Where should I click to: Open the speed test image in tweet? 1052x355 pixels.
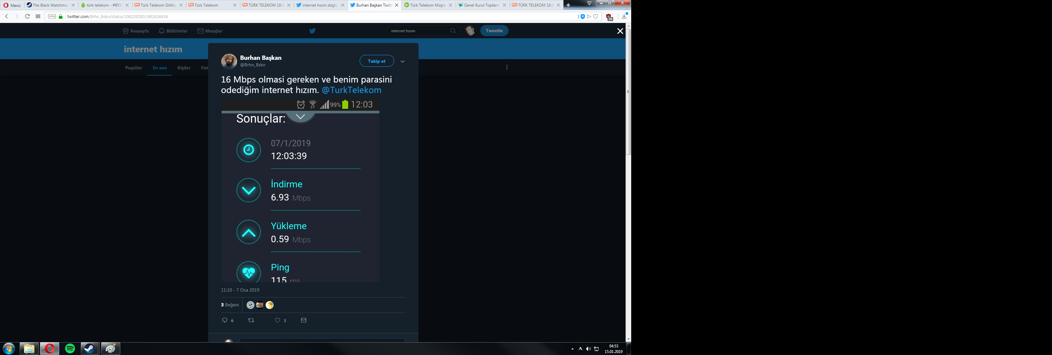[300, 190]
